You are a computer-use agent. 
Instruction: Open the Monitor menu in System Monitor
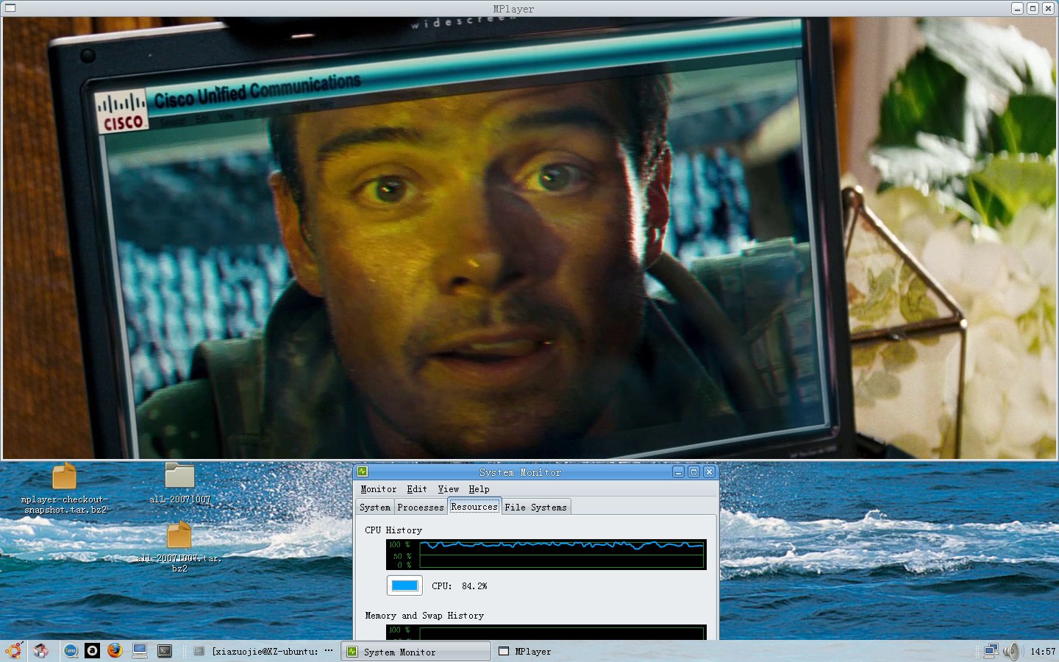(378, 489)
